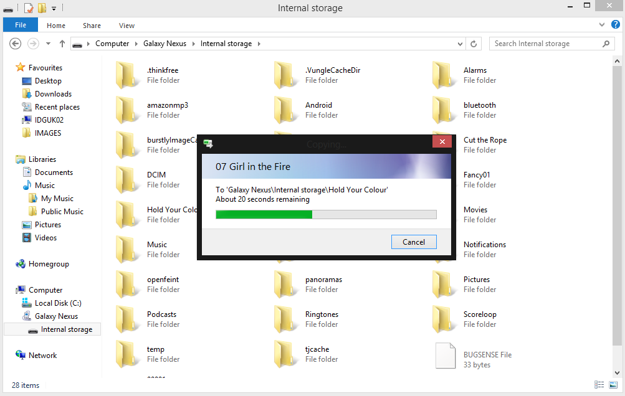
Task: Switch to the View ribbon tab
Action: coord(126,26)
